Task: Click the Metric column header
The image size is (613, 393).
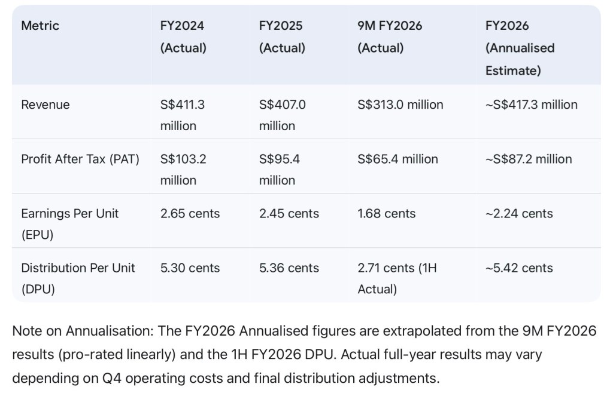Action: tap(40, 26)
